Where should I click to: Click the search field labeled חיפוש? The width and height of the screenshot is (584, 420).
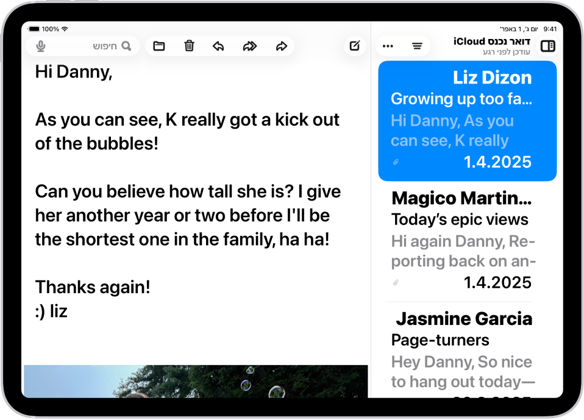click(x=83, y=46)
